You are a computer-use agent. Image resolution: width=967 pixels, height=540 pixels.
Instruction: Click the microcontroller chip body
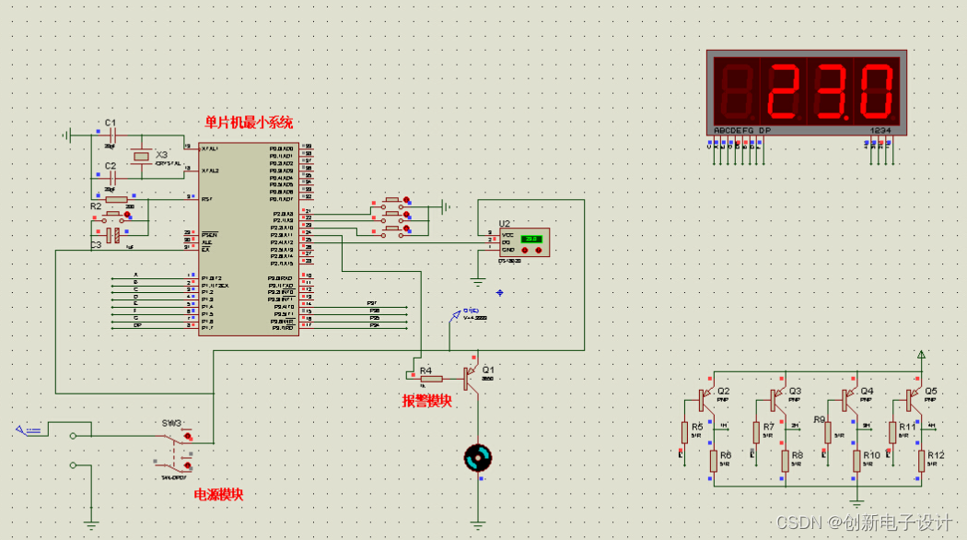click(249, 239)
